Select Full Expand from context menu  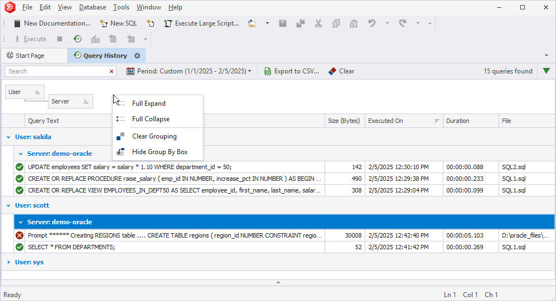click(158, 103)
